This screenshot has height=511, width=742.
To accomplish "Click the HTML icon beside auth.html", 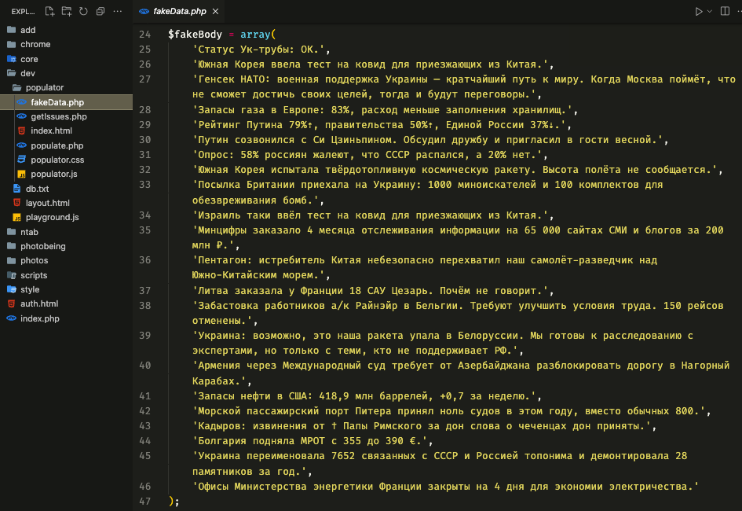I will point(11,303).
